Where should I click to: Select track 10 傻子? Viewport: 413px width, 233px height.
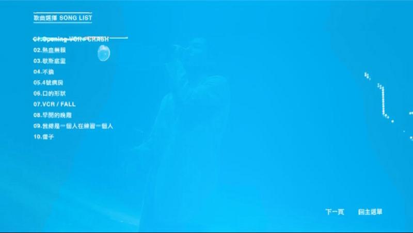point(44,137)
